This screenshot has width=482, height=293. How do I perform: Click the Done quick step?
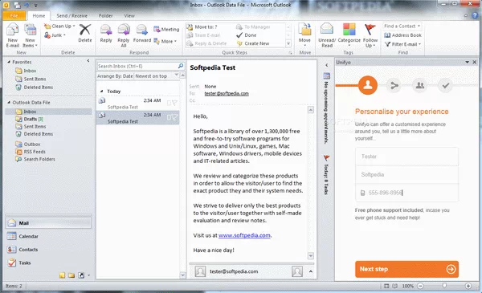pyautogui.click(x=247, y=35)
